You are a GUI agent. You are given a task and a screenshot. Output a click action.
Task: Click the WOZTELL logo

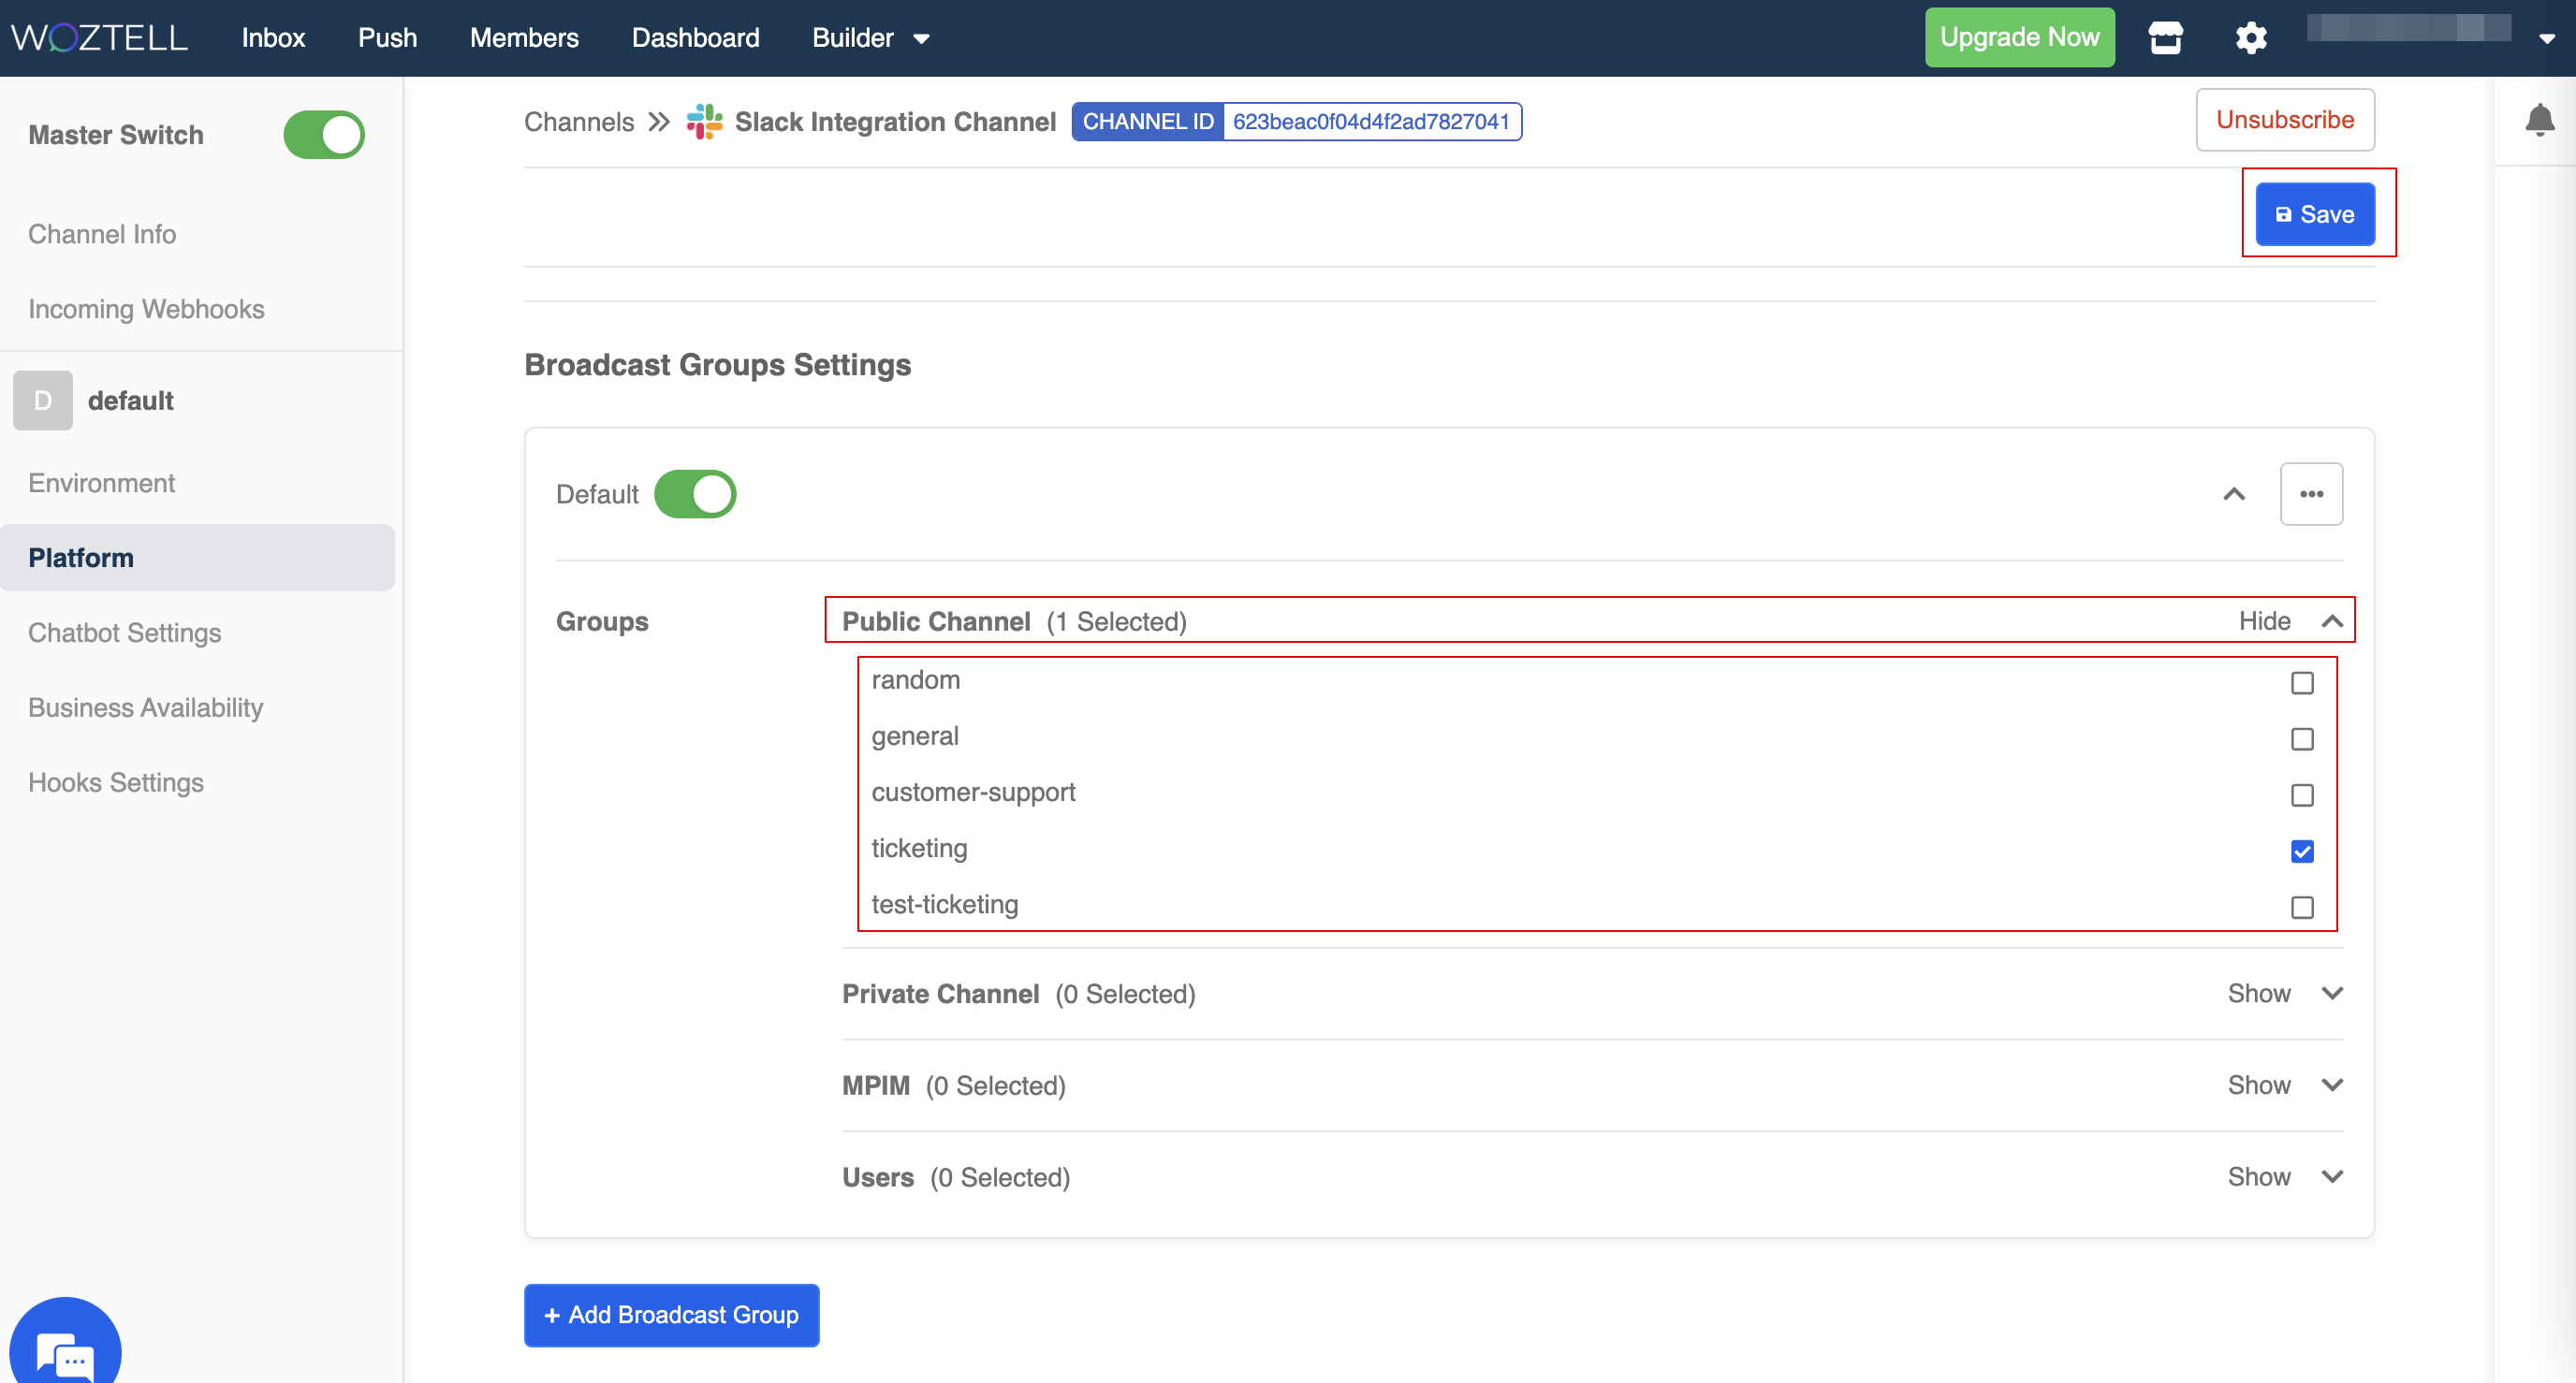click(x=99, y=38)
